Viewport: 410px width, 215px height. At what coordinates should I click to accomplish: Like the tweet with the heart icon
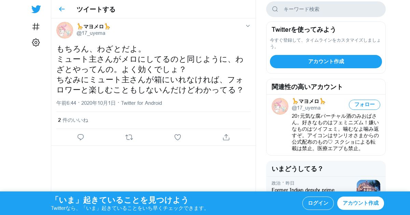[x=178, y=137]
